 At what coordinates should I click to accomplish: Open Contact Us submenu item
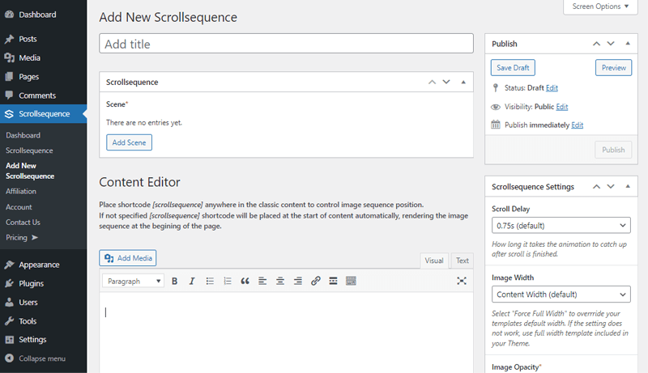[23, 223]
